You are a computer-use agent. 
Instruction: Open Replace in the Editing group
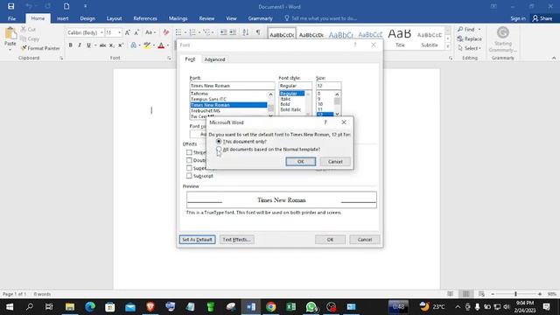470,38
